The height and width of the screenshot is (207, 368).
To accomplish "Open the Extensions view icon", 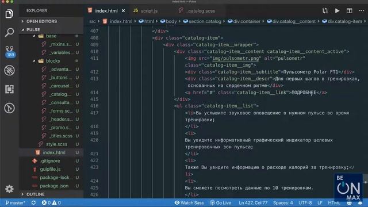I will (9, 89).
